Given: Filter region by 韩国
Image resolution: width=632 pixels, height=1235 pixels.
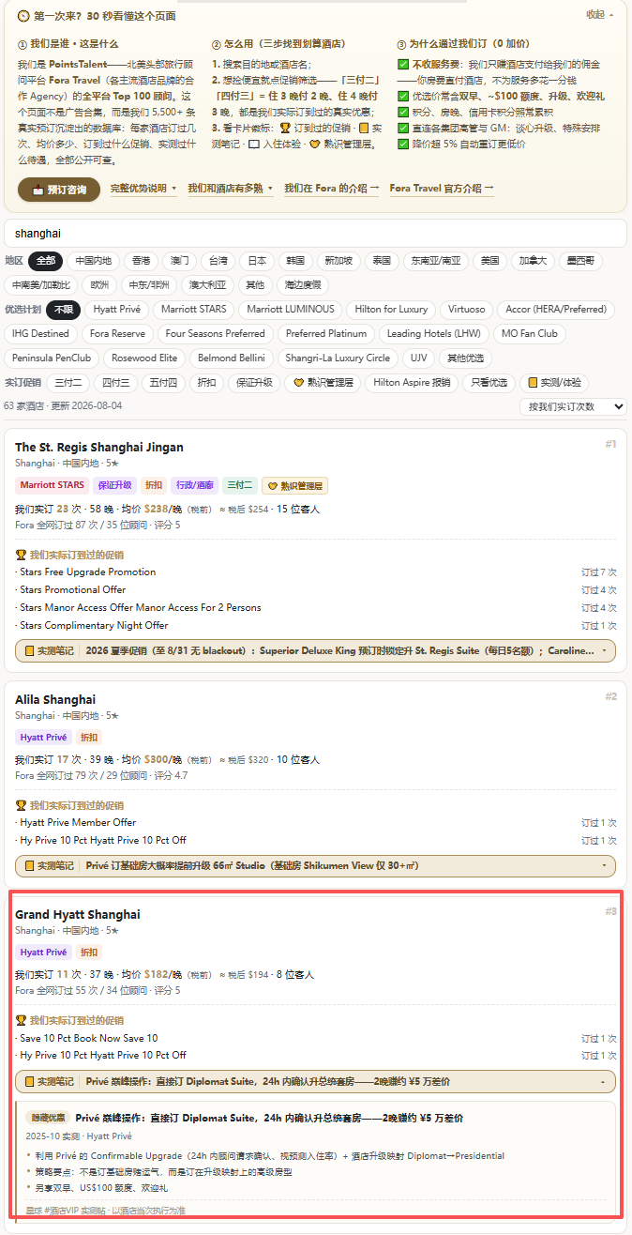Looking at the screenshot, I should (294, 260).
